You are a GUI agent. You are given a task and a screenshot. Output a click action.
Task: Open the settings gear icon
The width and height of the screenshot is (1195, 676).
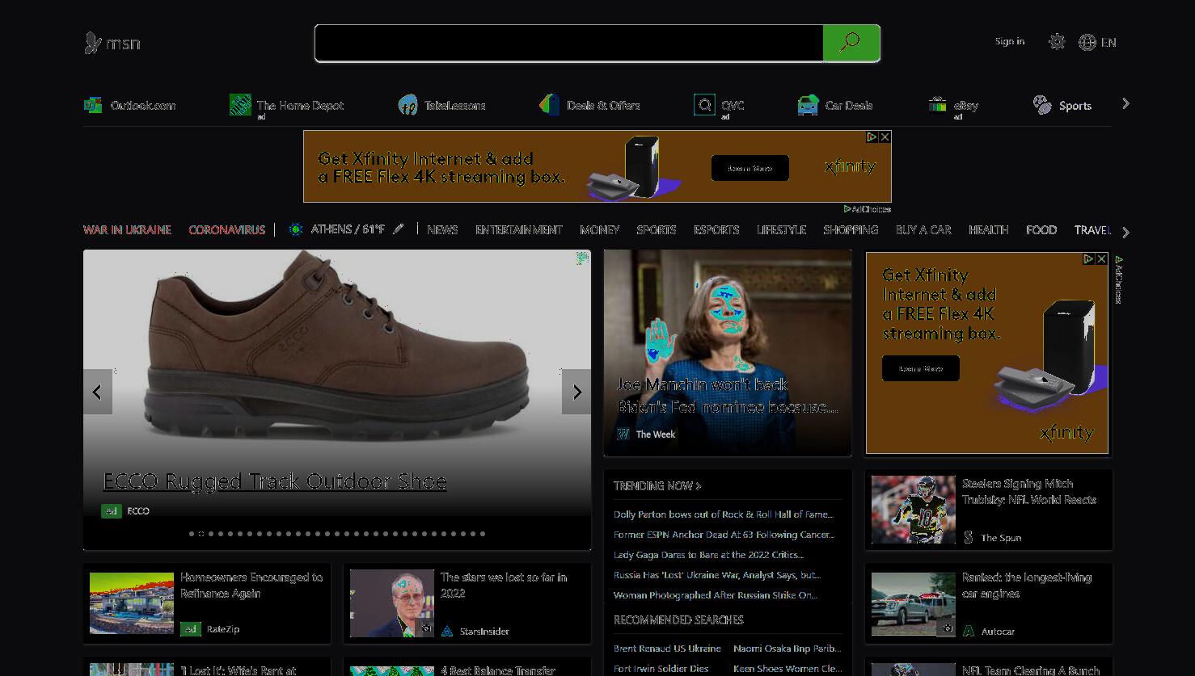(1057, 42)
